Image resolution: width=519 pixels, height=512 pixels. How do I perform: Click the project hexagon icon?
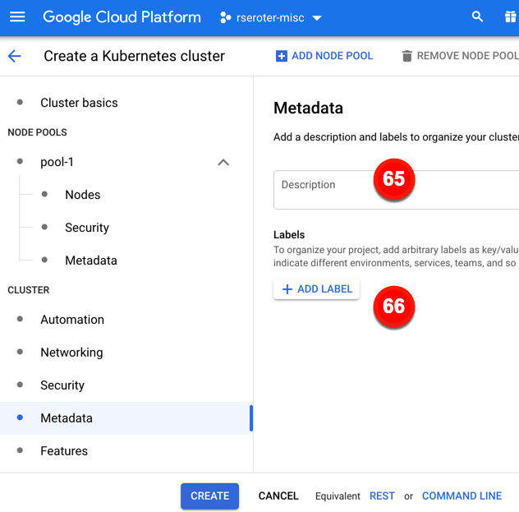coord(226,17)
